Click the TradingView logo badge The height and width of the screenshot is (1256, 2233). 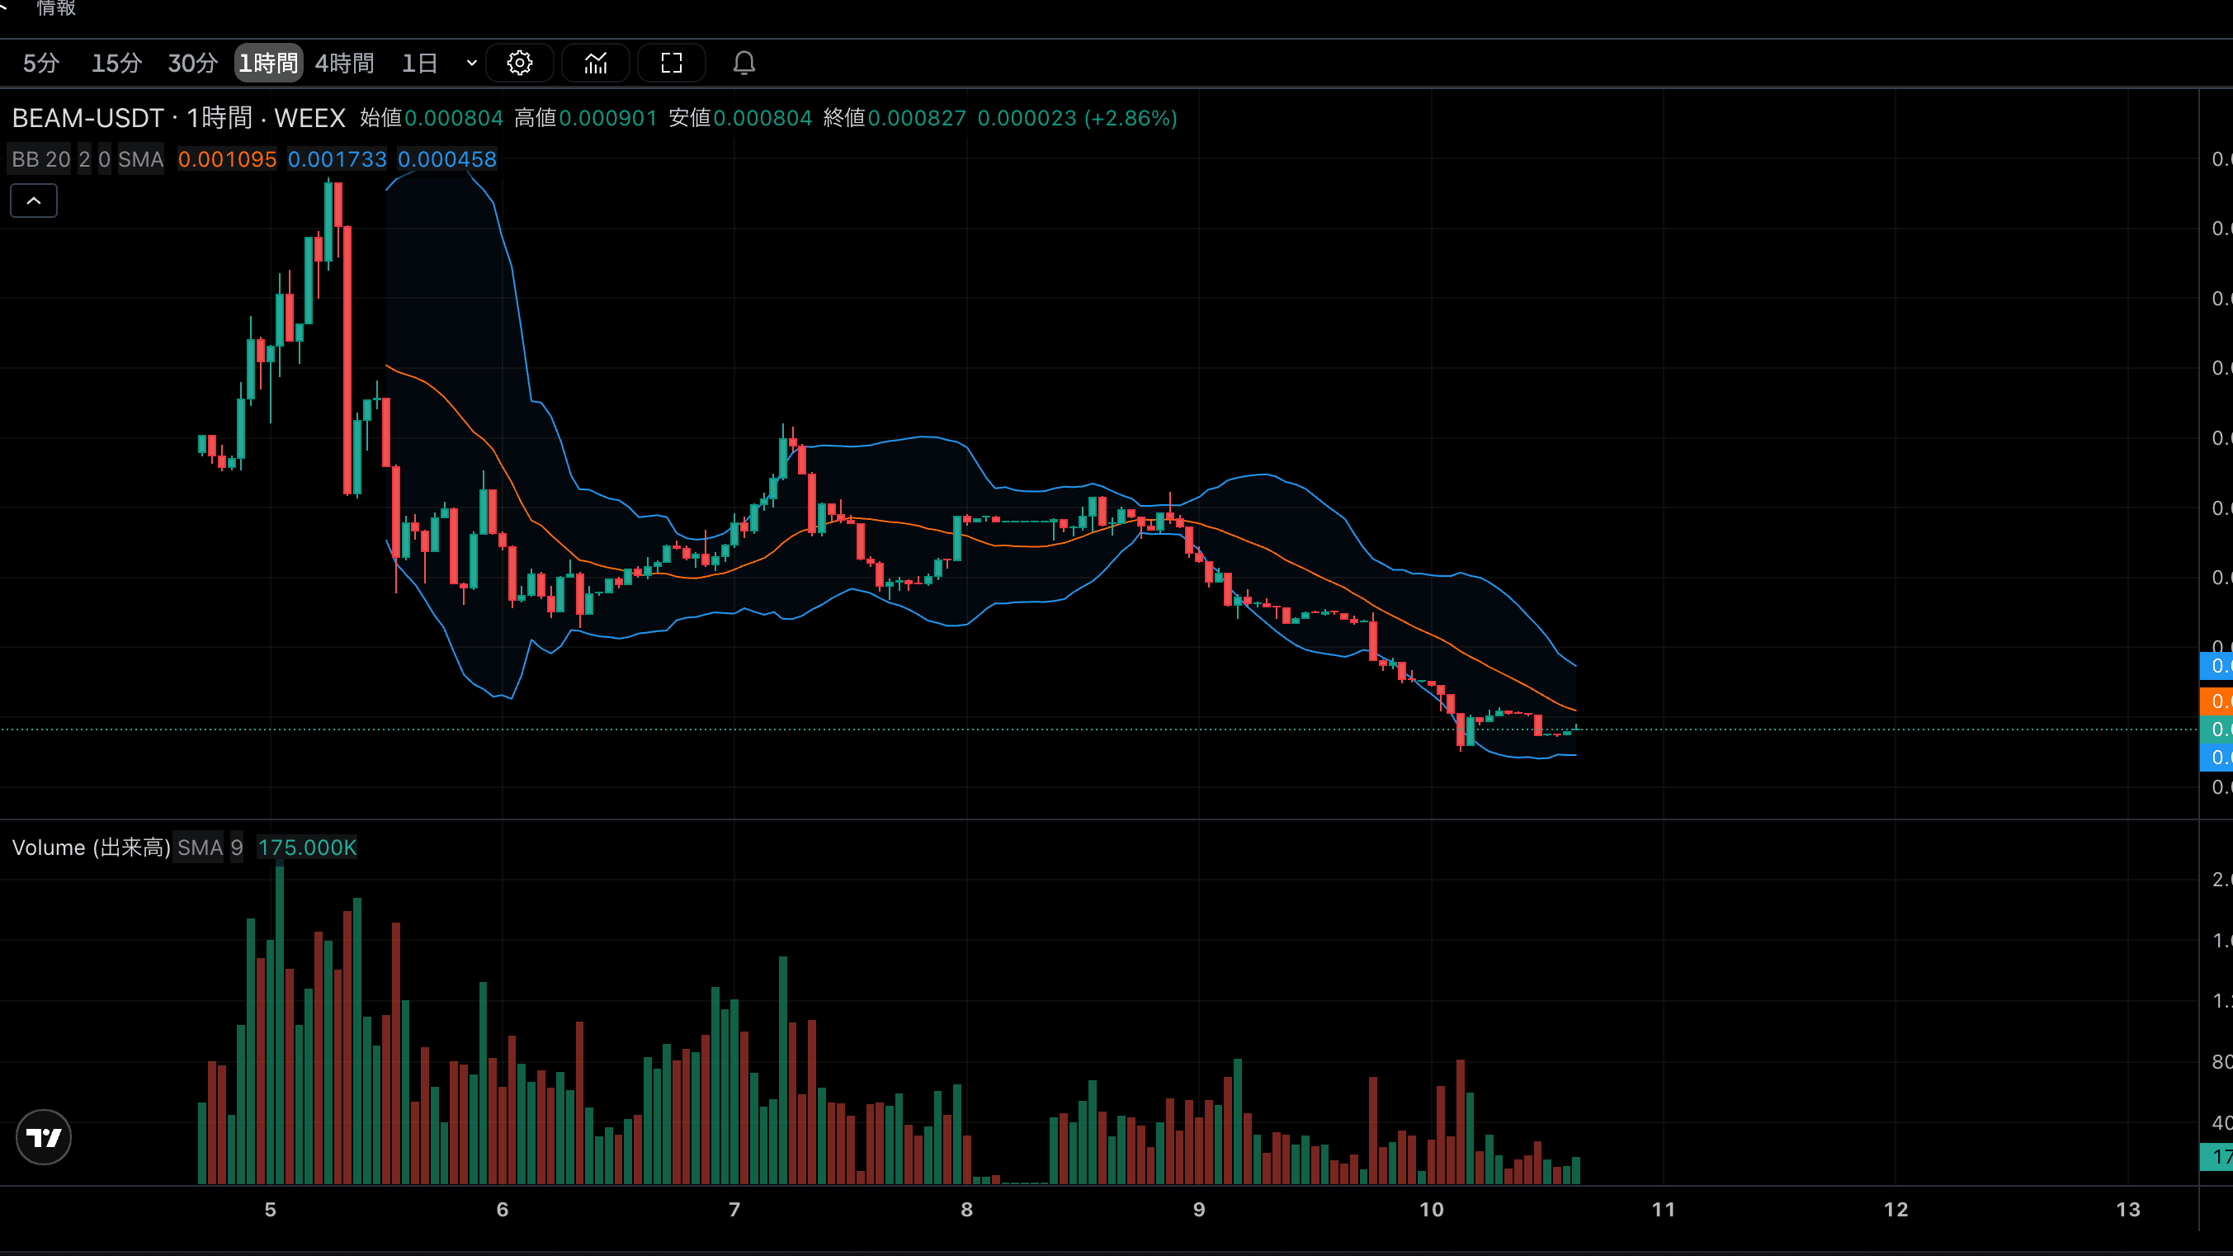click(44, 1137)
